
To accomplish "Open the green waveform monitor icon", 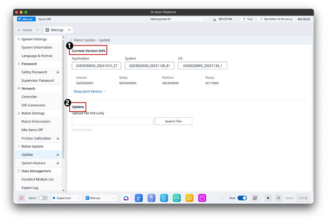I will tap(176, 198).
